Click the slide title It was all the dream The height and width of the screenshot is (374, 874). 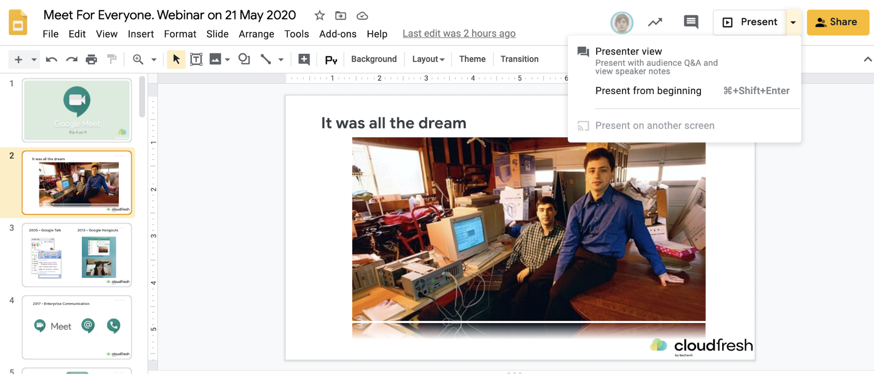pos(393,123)
